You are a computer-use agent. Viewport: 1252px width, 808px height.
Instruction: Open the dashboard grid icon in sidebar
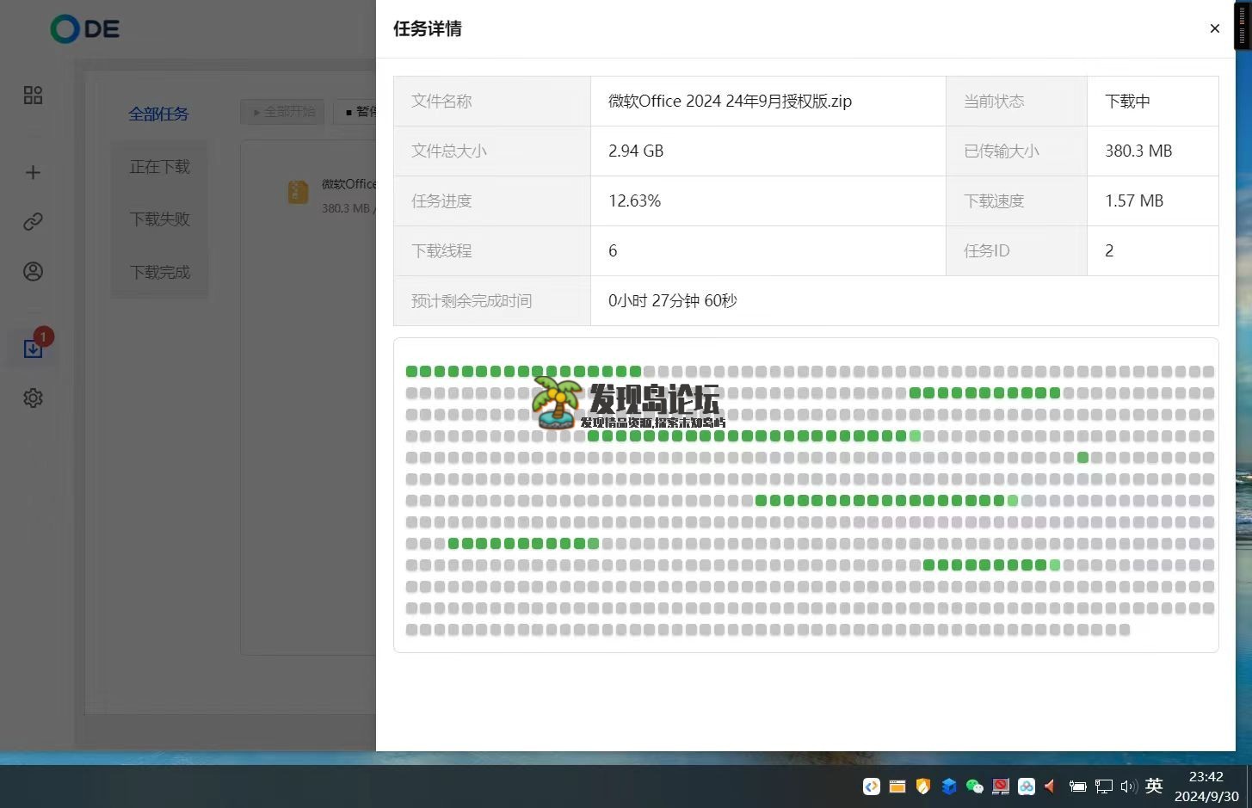33,95
